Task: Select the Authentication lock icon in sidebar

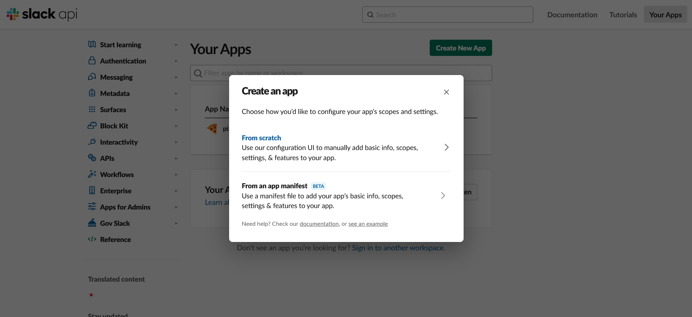Action: (x=92, y=61)
